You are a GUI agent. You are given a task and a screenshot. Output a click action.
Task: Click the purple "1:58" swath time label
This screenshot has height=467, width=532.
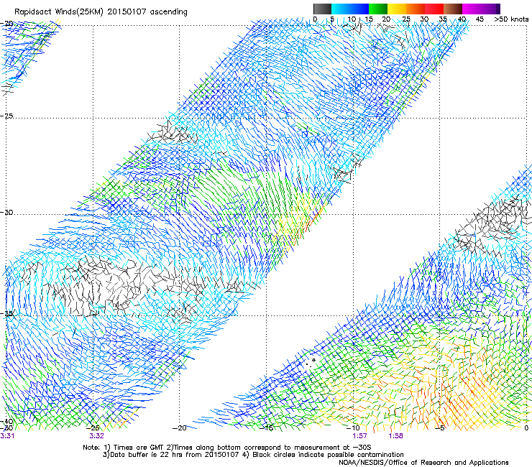click(395, 436)
